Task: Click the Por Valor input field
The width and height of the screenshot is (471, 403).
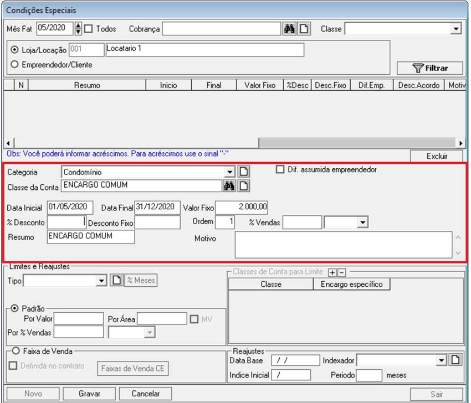Action: [79, 318]
